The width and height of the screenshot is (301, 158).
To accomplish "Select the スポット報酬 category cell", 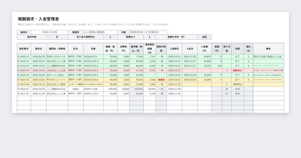I will click(x=76, y=84).
